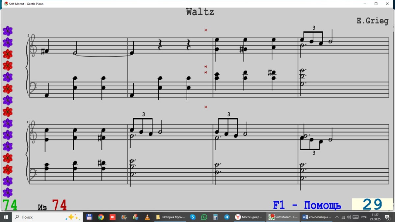Switch to the Yandex Мессенджер window
This screenshot has width=395, height=222.
[x=249, y=217]
